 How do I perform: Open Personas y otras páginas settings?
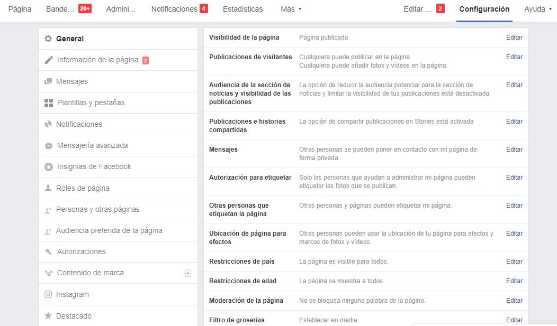click(x=118, y=209)
